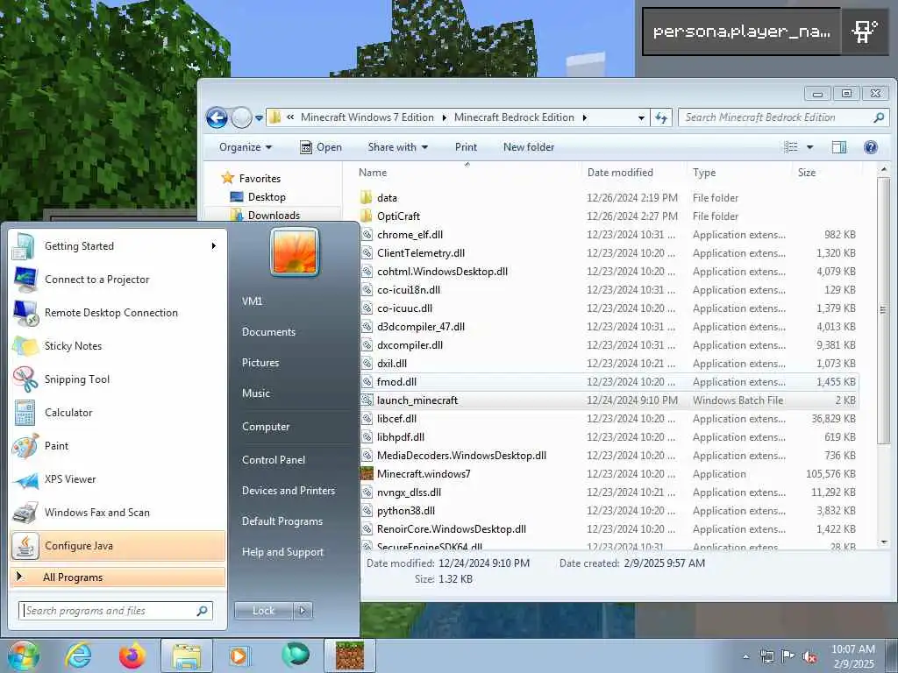Open Explorer Help question mark

click(871, 147)
